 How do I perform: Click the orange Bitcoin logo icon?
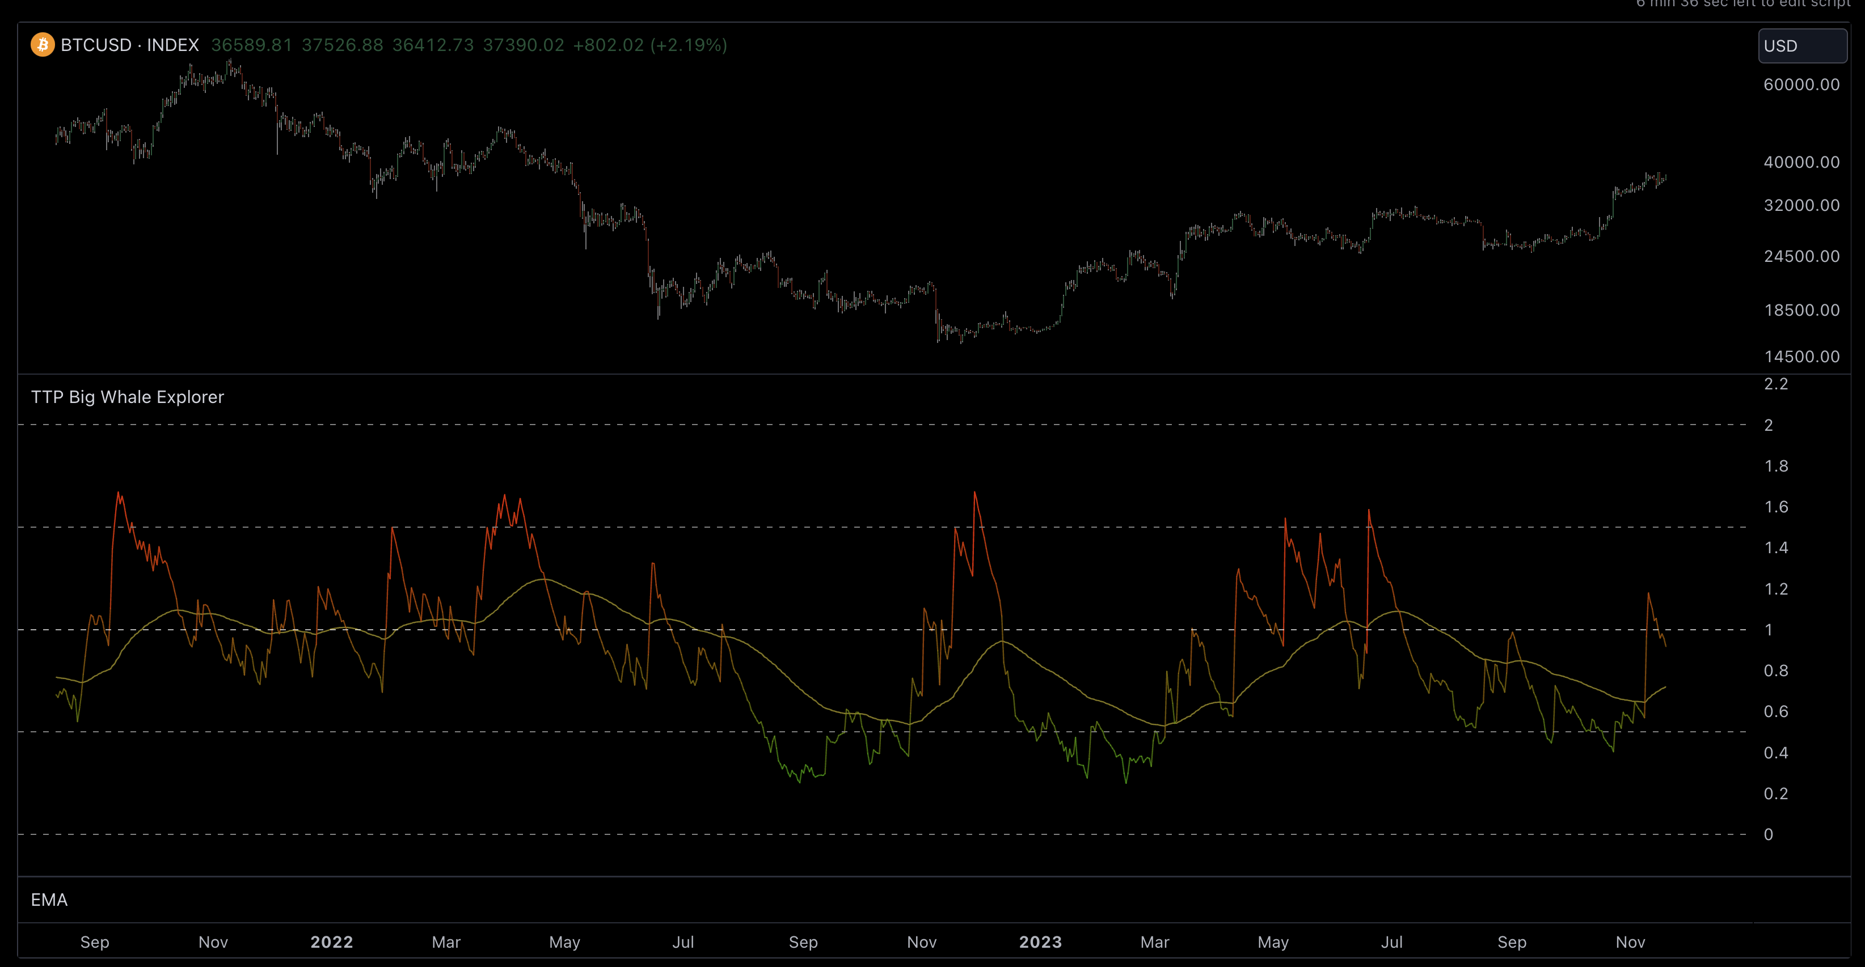coord(42,45)
